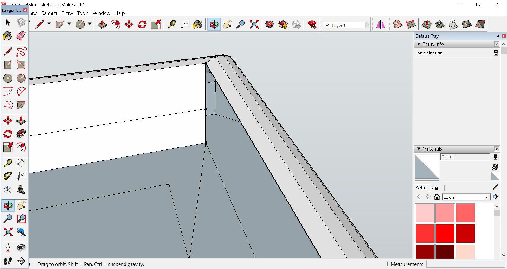This screenshot has height=269, width=507.
Task: Open line tool dropdown arrow in top toolbar
Action: 49,24
